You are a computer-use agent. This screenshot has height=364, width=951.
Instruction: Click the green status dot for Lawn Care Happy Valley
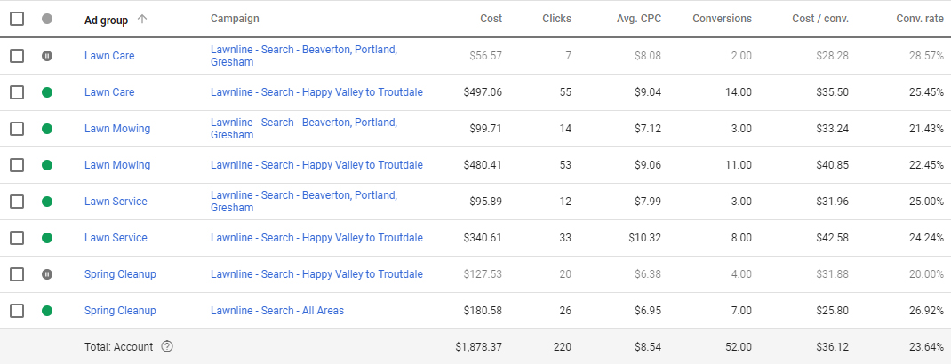[47, 92]
